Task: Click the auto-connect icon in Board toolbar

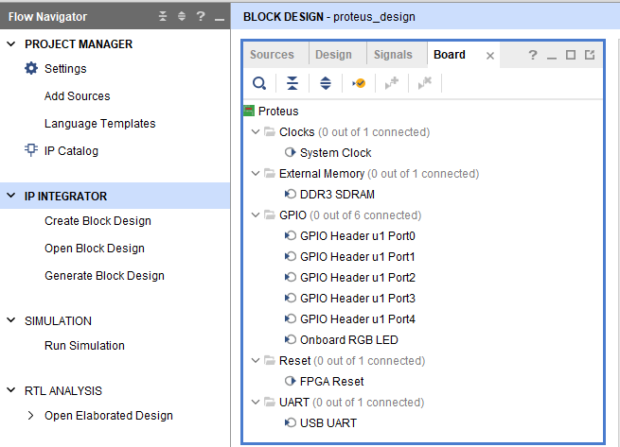Action: point(358,83)
